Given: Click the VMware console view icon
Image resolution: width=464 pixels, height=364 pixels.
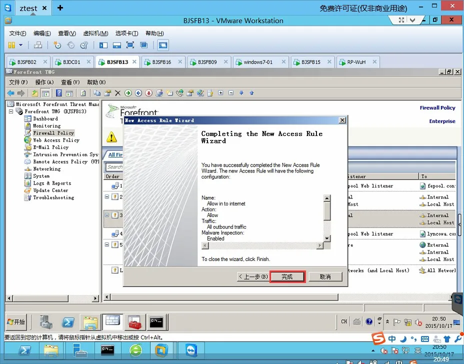Looking at the screenshot, I should point(163,45).
